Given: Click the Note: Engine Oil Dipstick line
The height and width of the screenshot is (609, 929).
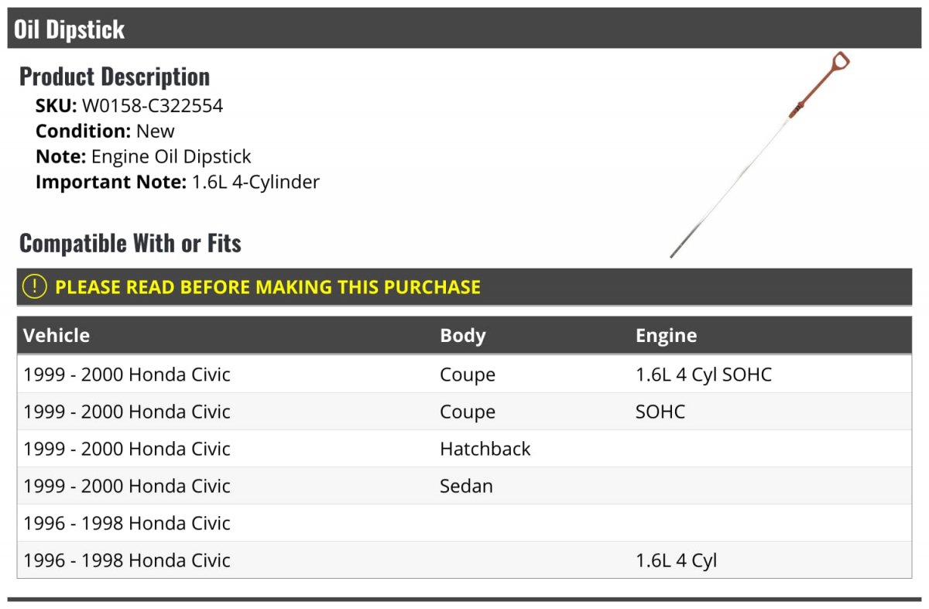Looking at the screenshot, I should [143, 156].
